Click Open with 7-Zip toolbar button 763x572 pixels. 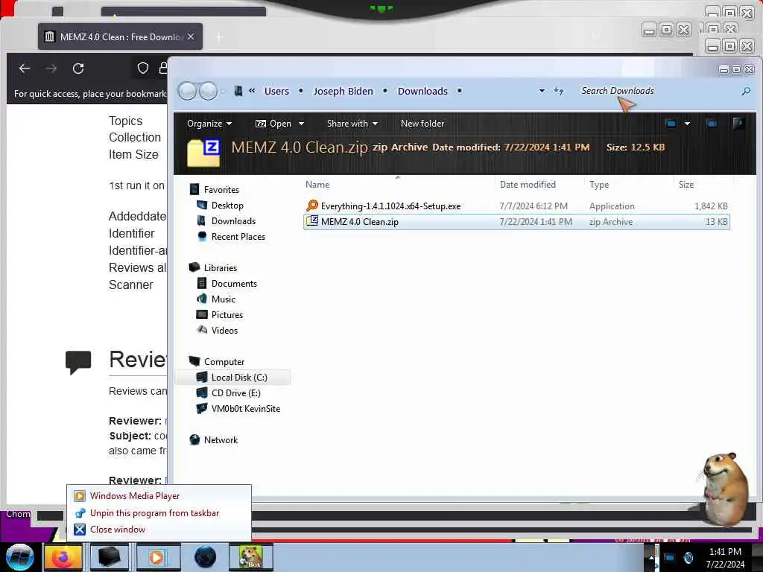273,124
